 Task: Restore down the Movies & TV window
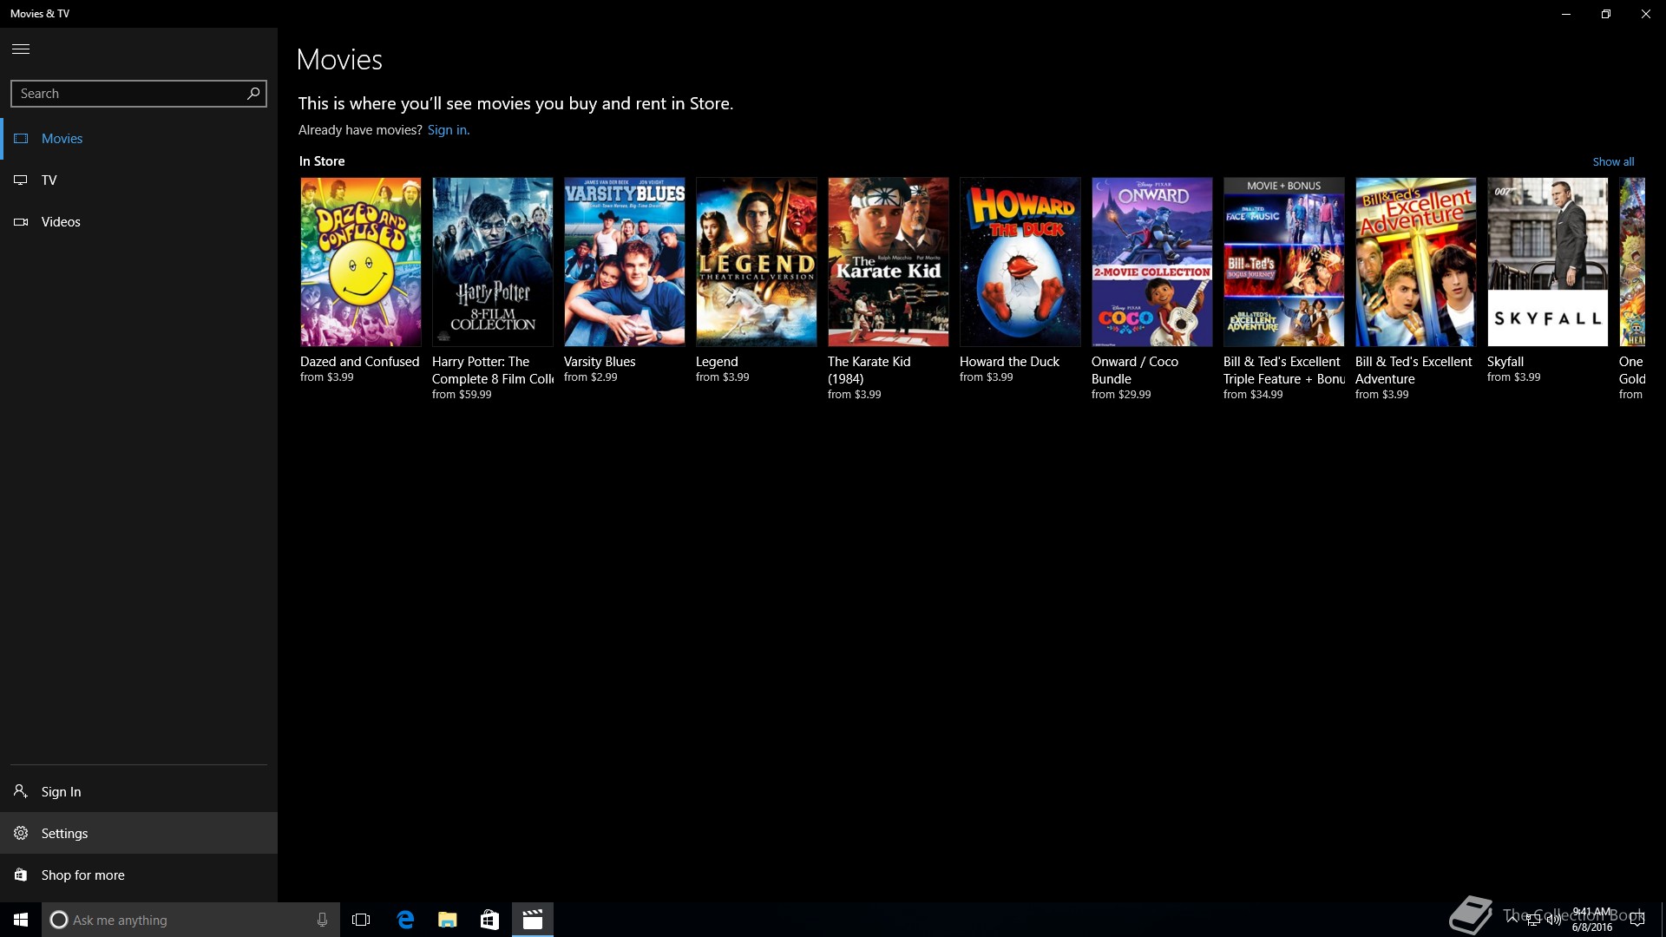(x=1606, y=14)
